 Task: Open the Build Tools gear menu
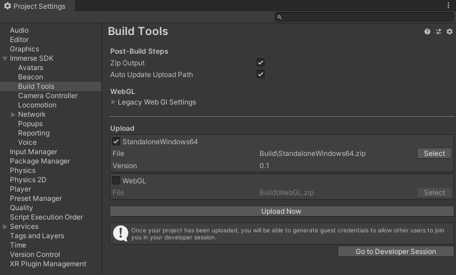(x=450, y=32)
